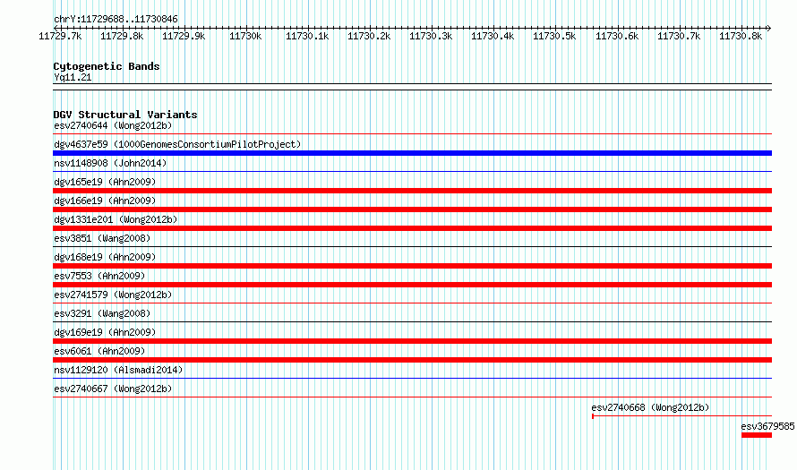Select the red esv7553 variant bar
Image resolution: width=797 pixels, height=470 pixels.
pos(412,285)
